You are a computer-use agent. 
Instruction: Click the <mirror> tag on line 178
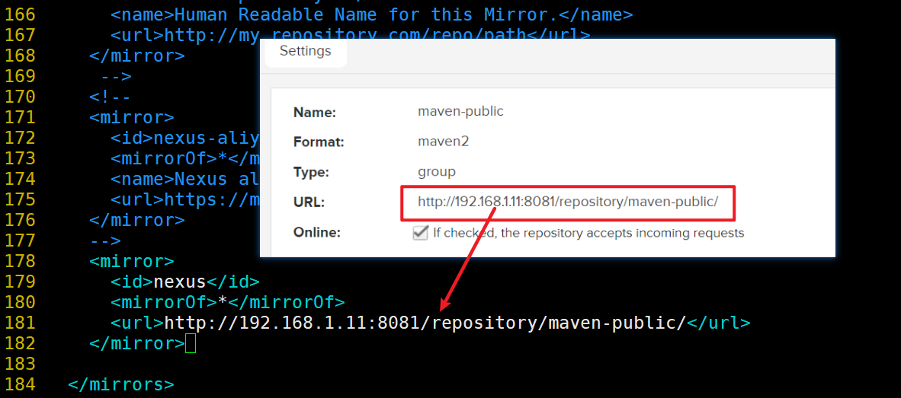(x=132, y=261)
